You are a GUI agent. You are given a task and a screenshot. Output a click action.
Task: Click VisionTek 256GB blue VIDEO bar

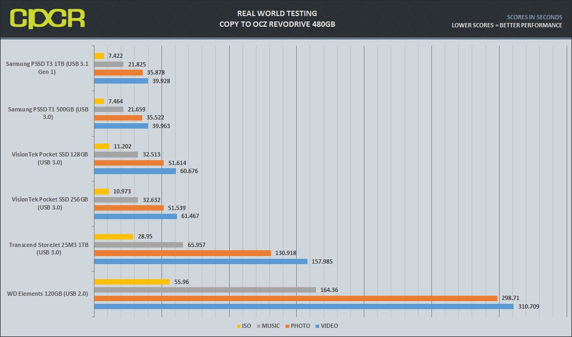coord(136,216)
